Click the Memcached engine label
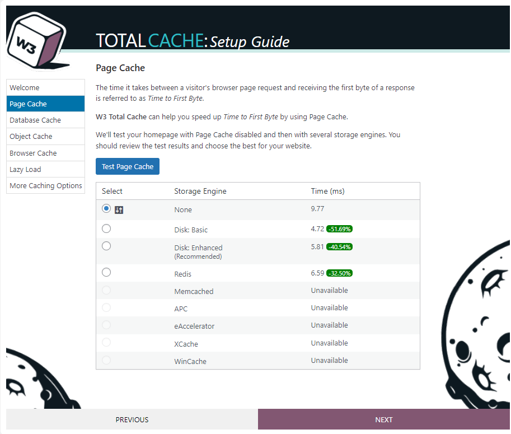The width and height of the screenshot is (511, 434). click(194, 292)
